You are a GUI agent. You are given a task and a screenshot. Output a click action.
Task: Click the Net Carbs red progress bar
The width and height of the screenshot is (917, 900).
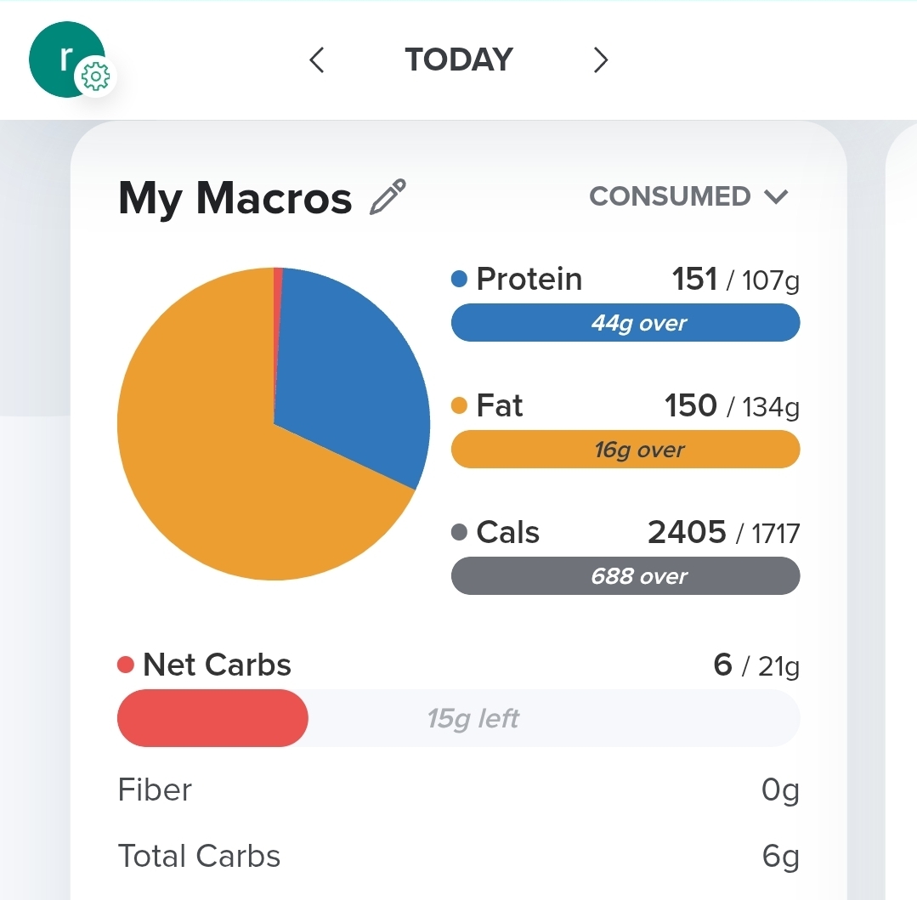[x=212, y=718]
